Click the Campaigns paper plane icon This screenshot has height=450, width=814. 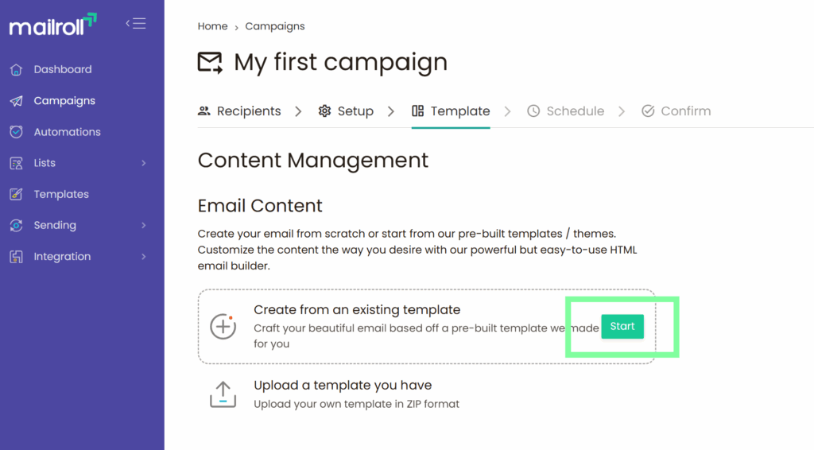point(16,101)
